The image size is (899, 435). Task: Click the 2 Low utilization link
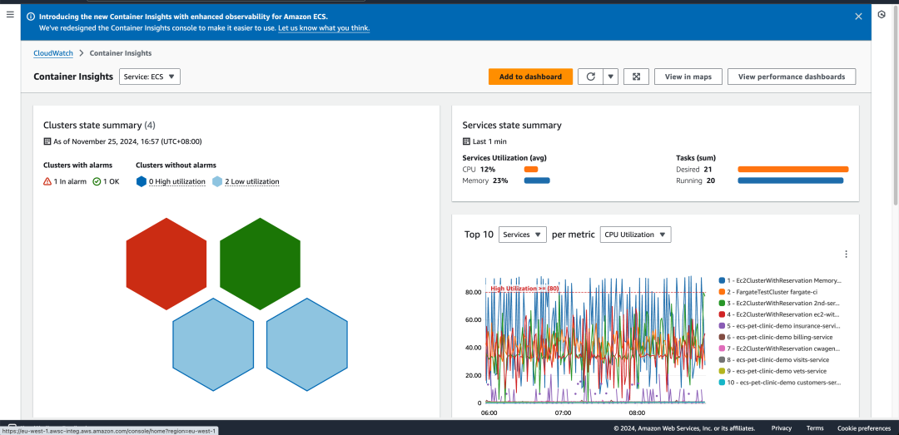coord(251,181)
